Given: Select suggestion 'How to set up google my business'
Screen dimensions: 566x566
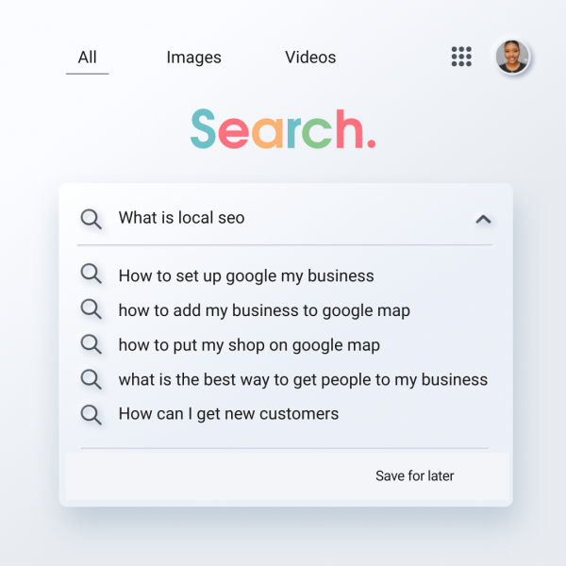Looking at the screenshot, I should click(246, 276).
